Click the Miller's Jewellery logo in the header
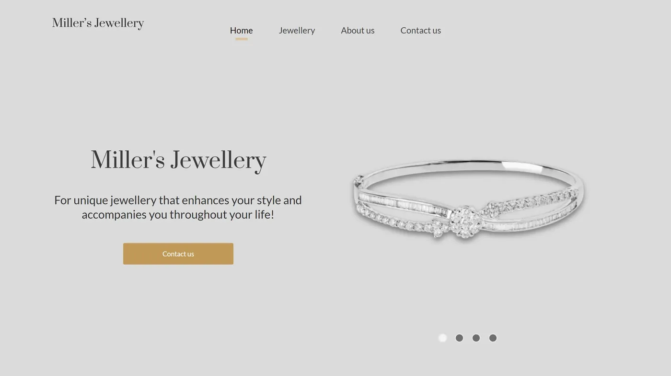The height and width of the screenshot is (376, 671). [98, 23]
